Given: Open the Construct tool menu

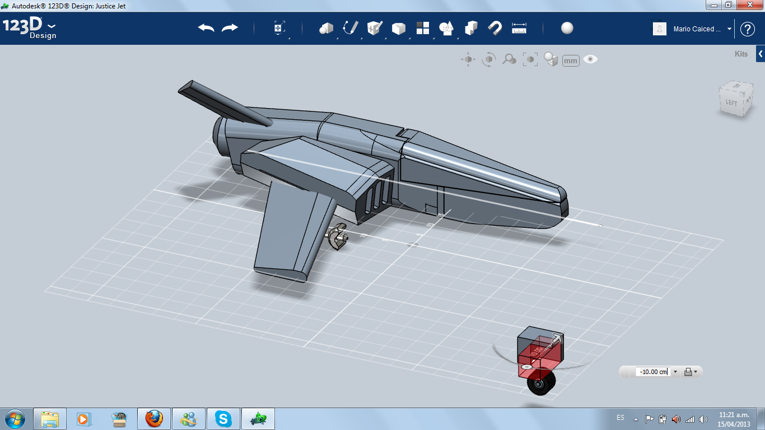Looking at the screenshot, I should click(x=374, y=28).
